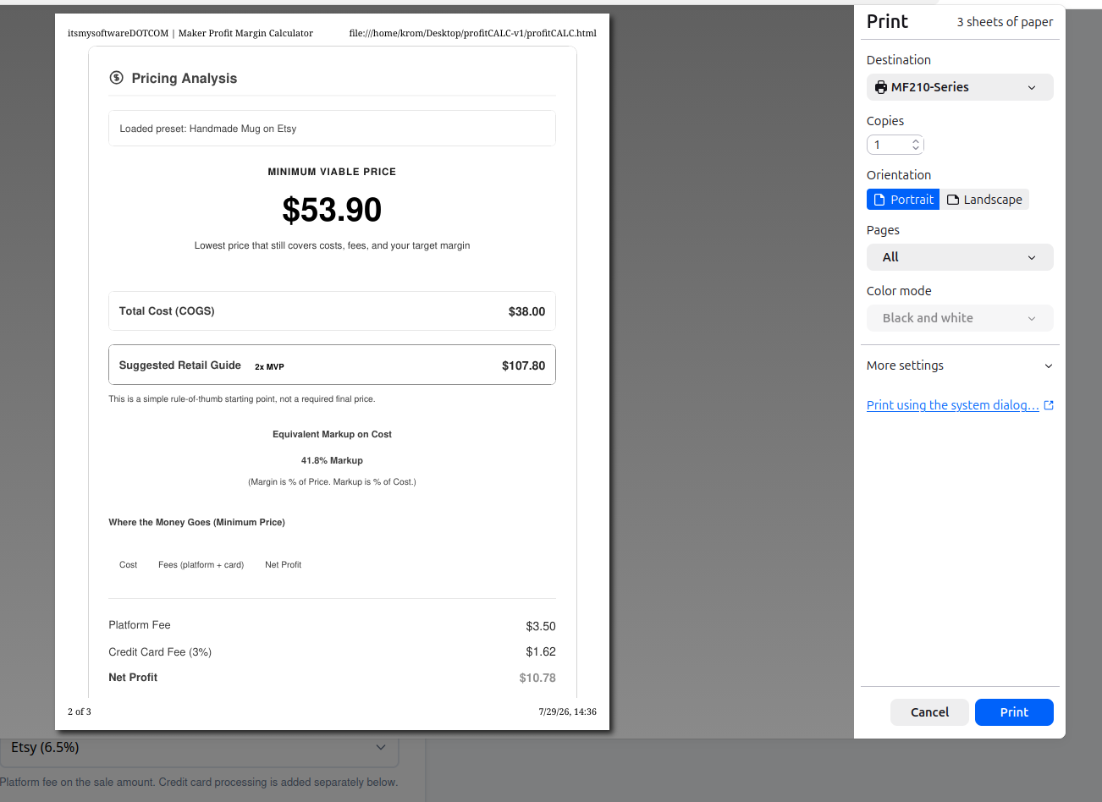Click the external link icon beside system dialog
Viewport: 1102px width, 802px height.
point(1049,405)
